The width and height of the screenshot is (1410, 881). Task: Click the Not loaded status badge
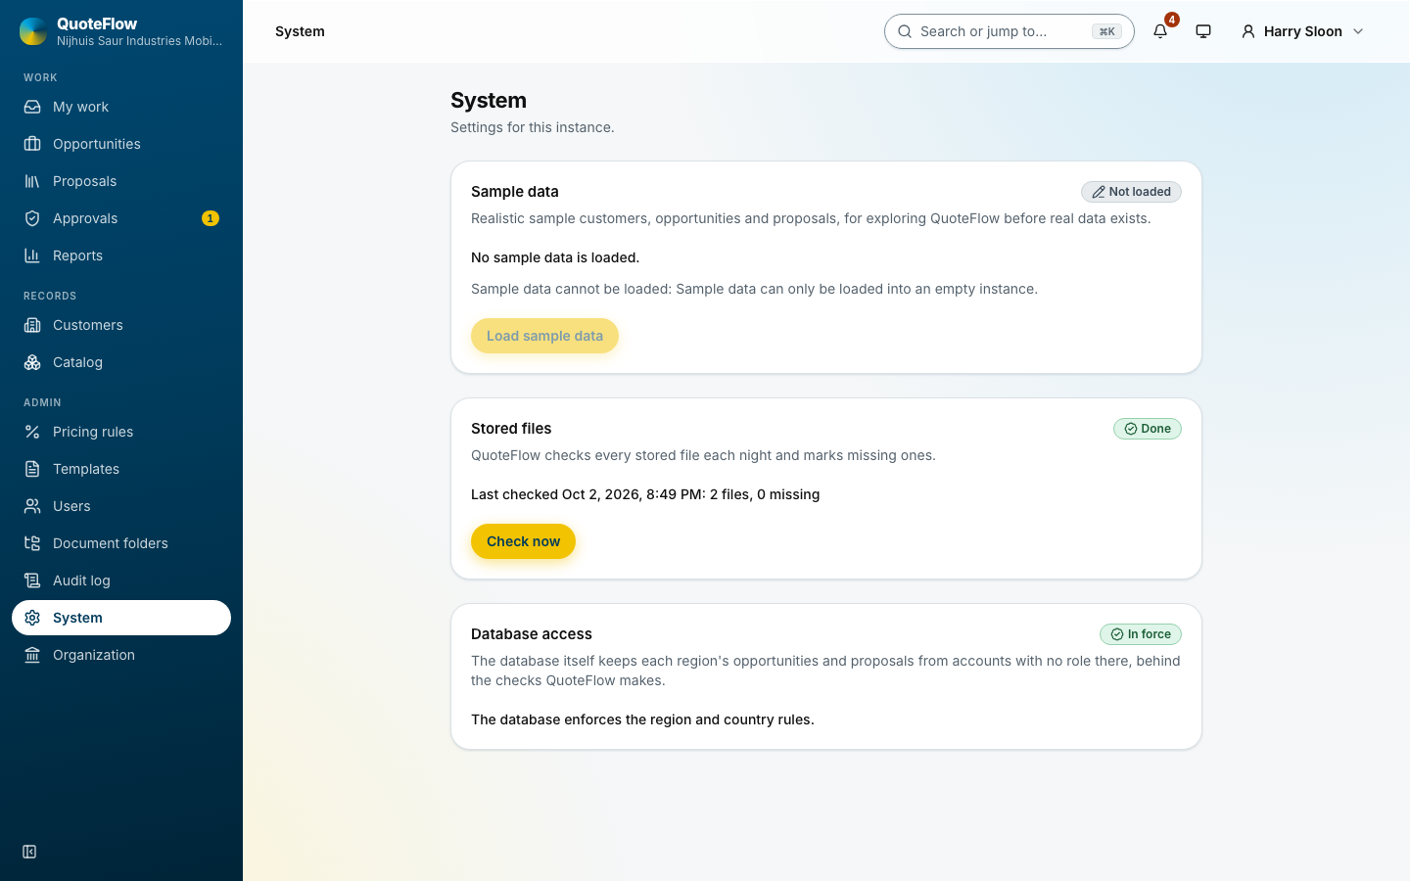tap(1131, 192)
